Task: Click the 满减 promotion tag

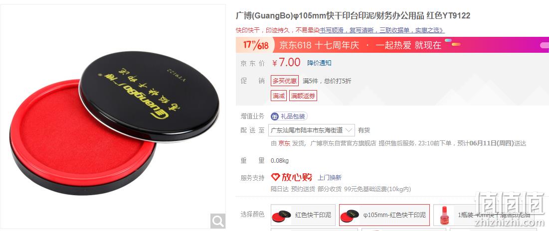Action: tap(279, 96)
